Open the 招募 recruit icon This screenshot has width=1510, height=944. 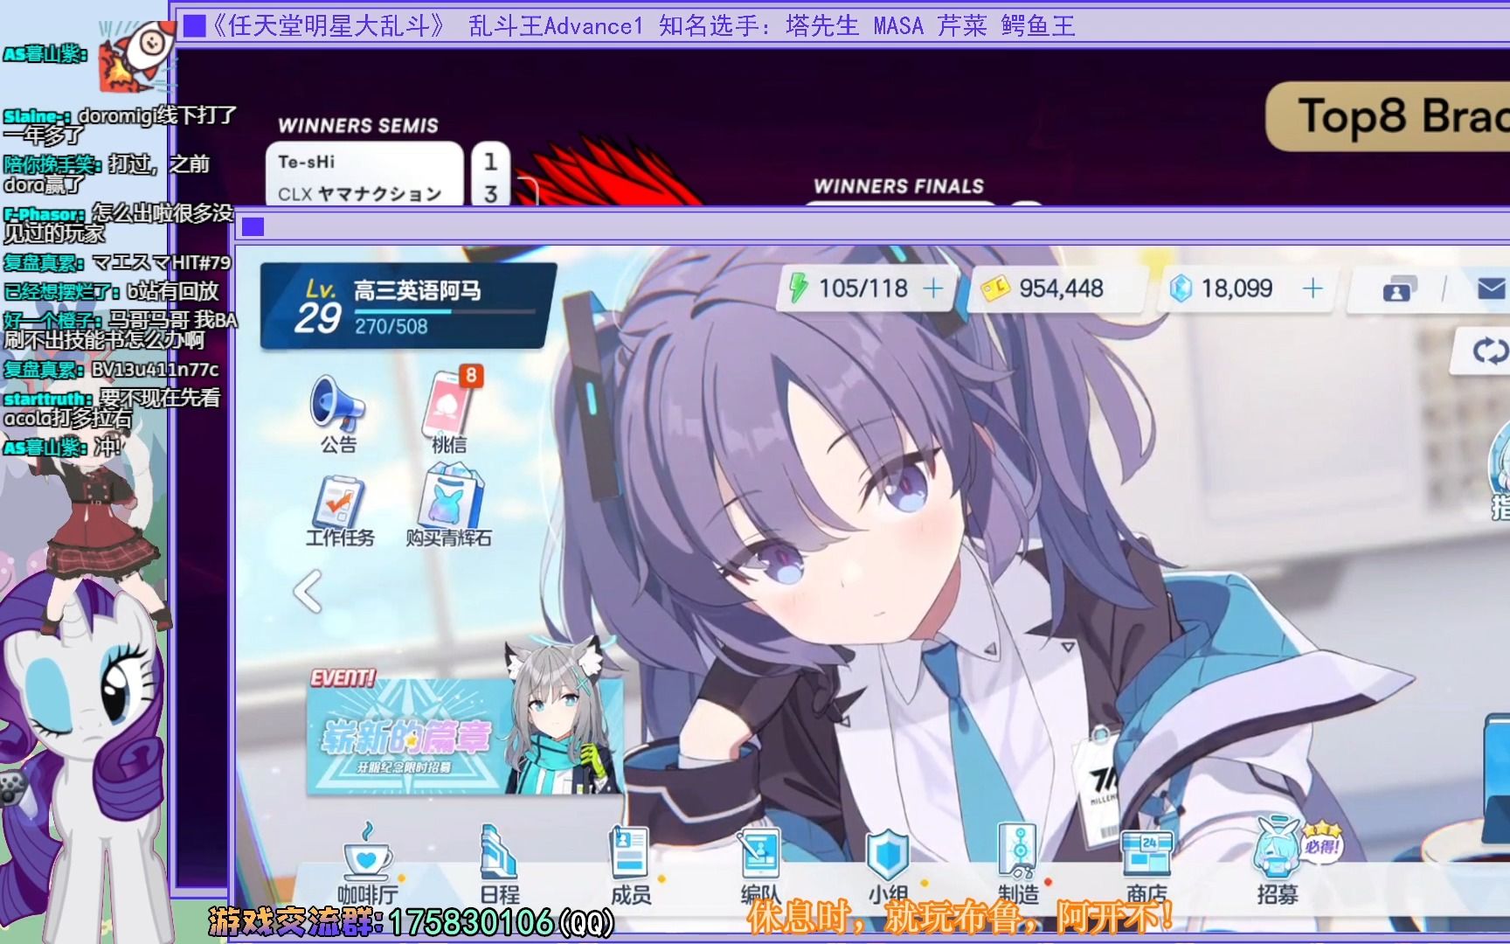1278,861
